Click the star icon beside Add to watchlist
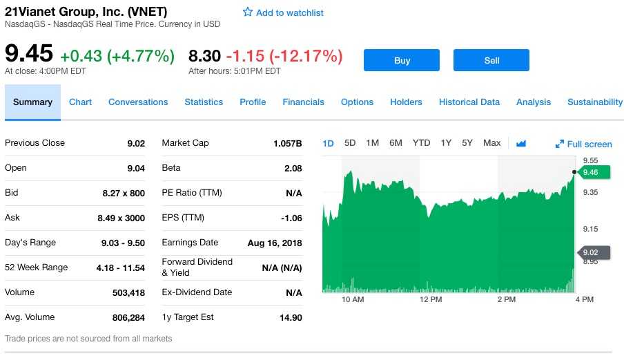This screenshot has height=356, width=624. (248, 12)
